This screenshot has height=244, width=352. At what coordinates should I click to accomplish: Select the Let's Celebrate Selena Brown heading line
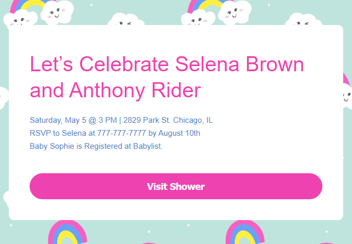(x=167, y=65)
